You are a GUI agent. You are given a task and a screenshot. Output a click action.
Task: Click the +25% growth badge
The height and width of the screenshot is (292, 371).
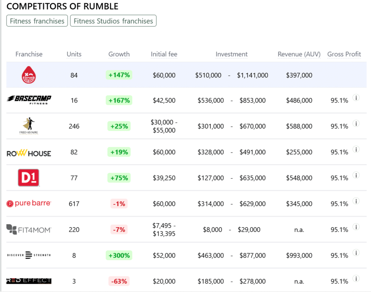(x=119, y=126)
